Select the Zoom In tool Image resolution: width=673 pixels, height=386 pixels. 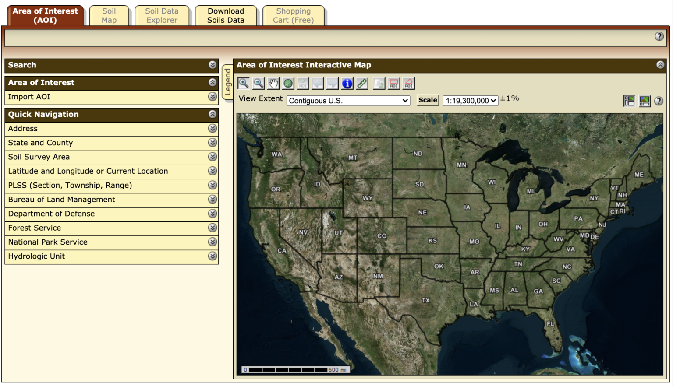[x=244, y=83]
